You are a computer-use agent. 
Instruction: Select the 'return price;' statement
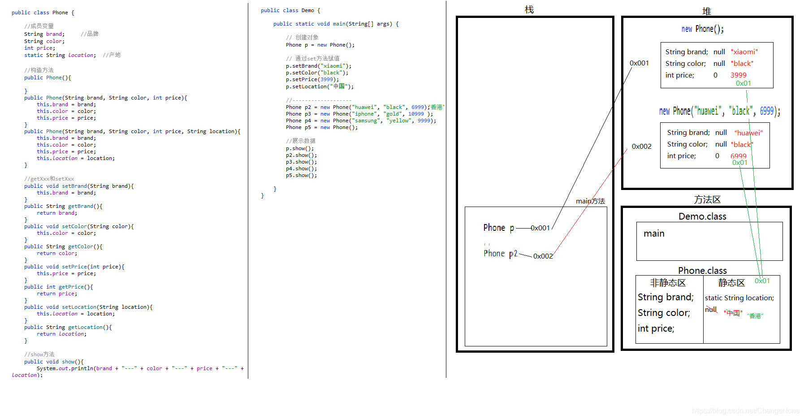57,294
